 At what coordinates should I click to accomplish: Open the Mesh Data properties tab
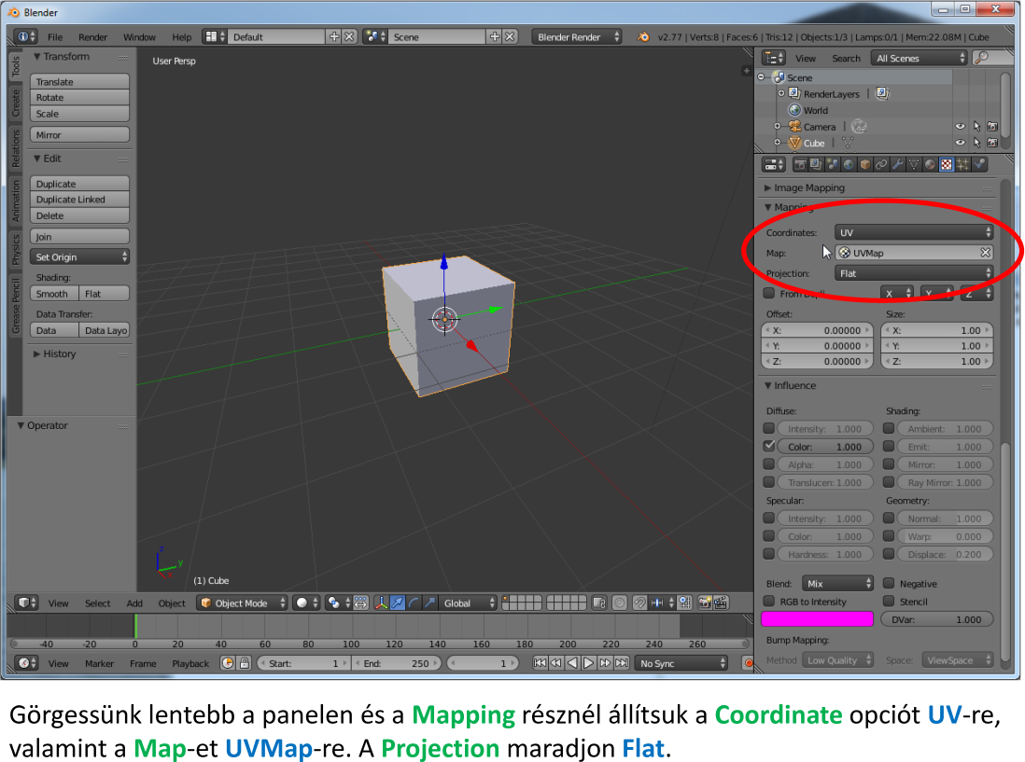click(914, 164)
